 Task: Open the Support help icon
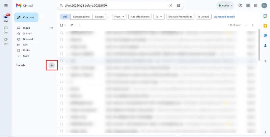[240, 5]
